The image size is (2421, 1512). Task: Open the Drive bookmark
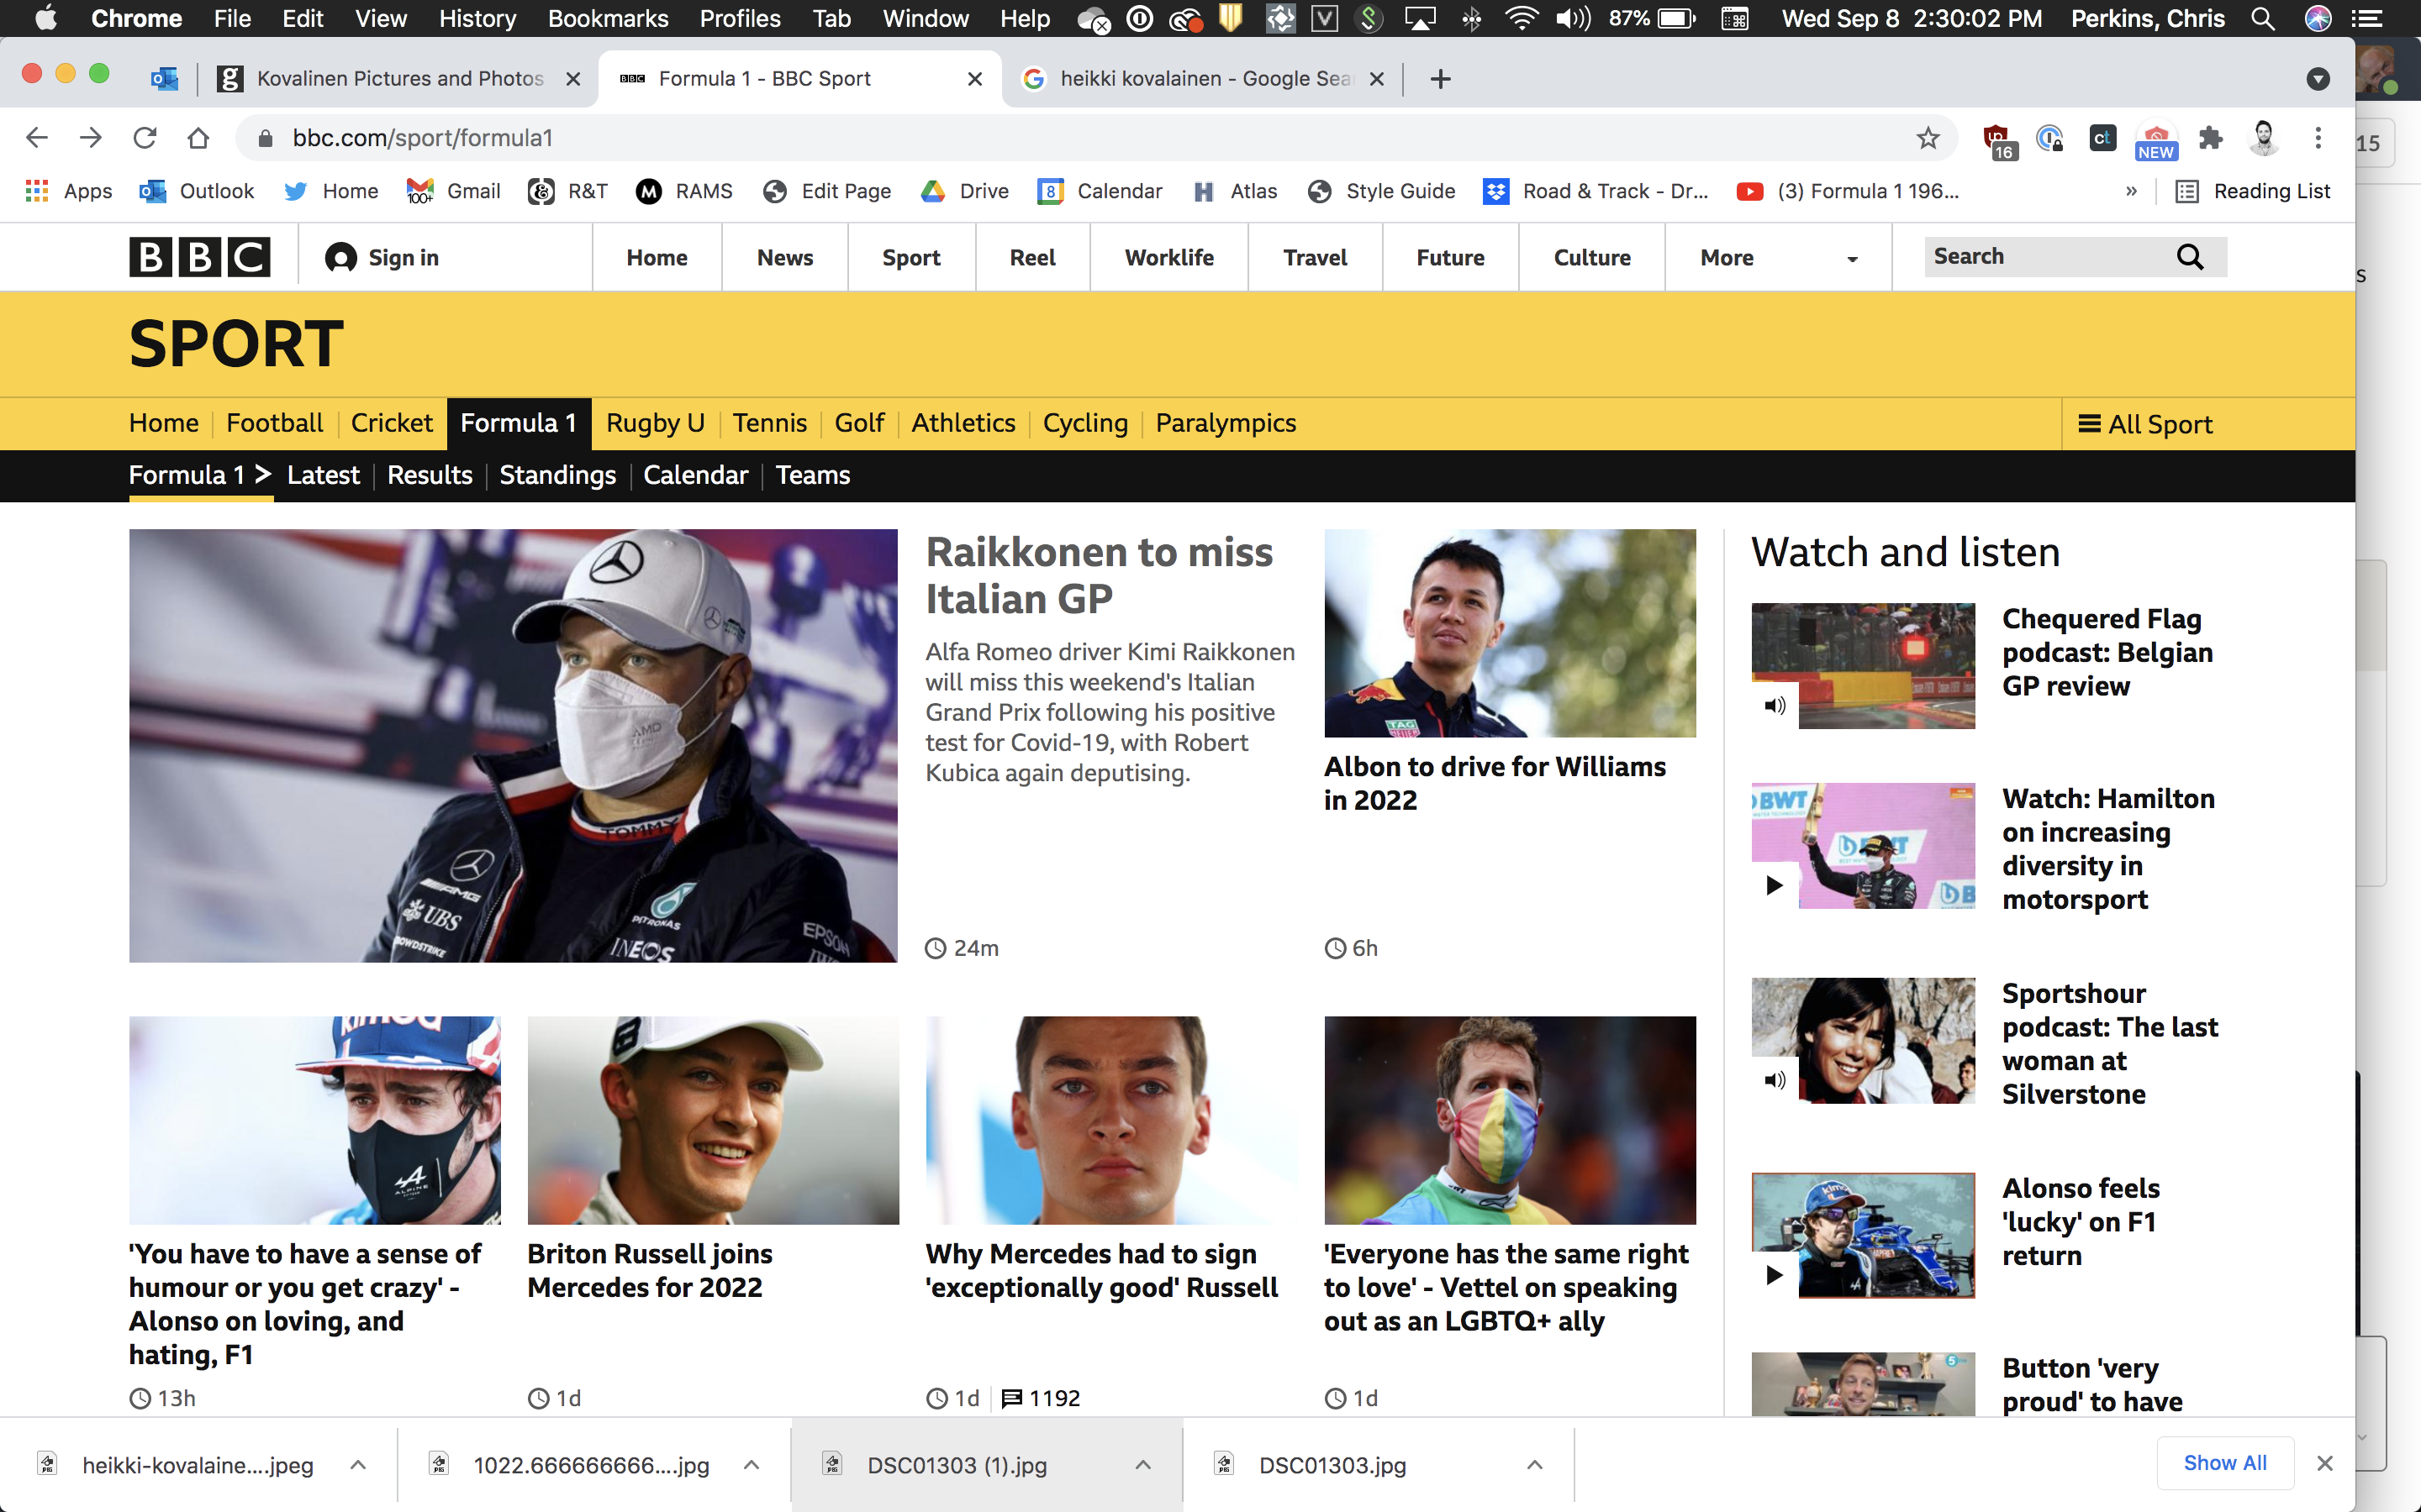pyautogui.click(x=964, y=191)
